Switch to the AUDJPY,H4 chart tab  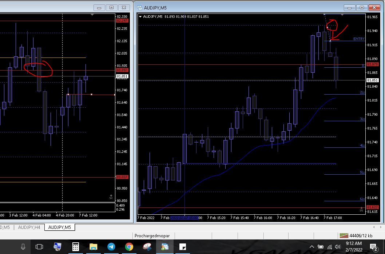click(29, 227)
